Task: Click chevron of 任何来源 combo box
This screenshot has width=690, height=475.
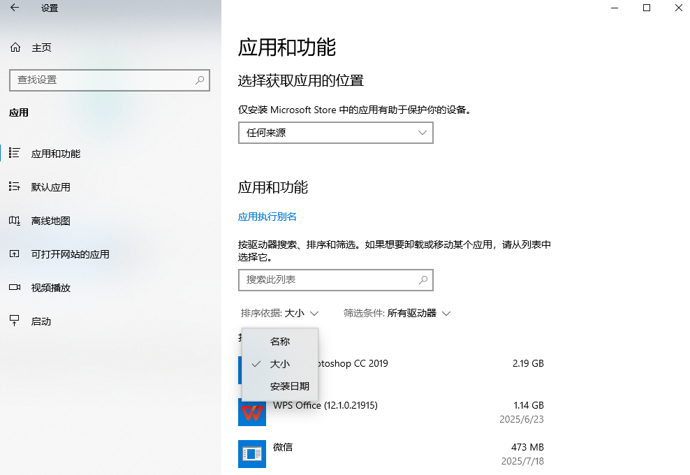Action: (423, 133)
